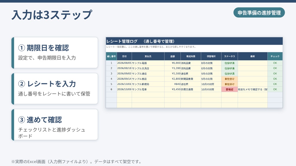296x166 pixels.
Task: Select date cell 2026/10/01
Action: (124, 84)
